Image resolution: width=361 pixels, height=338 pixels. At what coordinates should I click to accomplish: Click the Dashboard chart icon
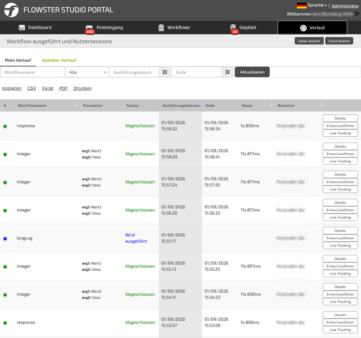pyautogui.click(x=22, y=27)
